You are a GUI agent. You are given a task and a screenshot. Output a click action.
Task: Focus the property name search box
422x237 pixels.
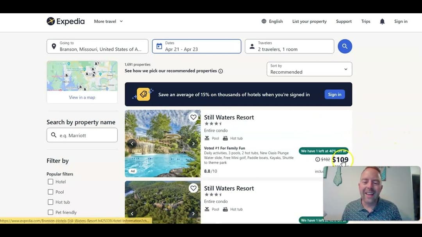tap(82, 135)
